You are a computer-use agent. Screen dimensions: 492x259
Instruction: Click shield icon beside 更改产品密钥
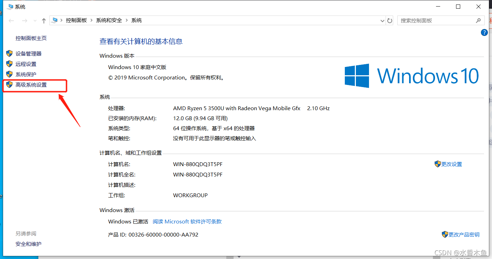point(445,234)
